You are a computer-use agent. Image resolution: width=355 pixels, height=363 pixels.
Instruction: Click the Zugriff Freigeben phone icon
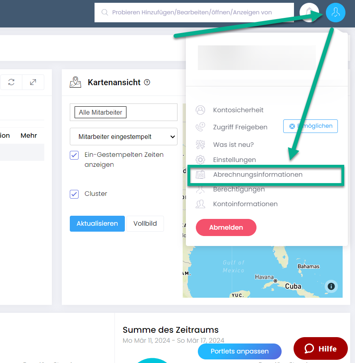[200, 127]
